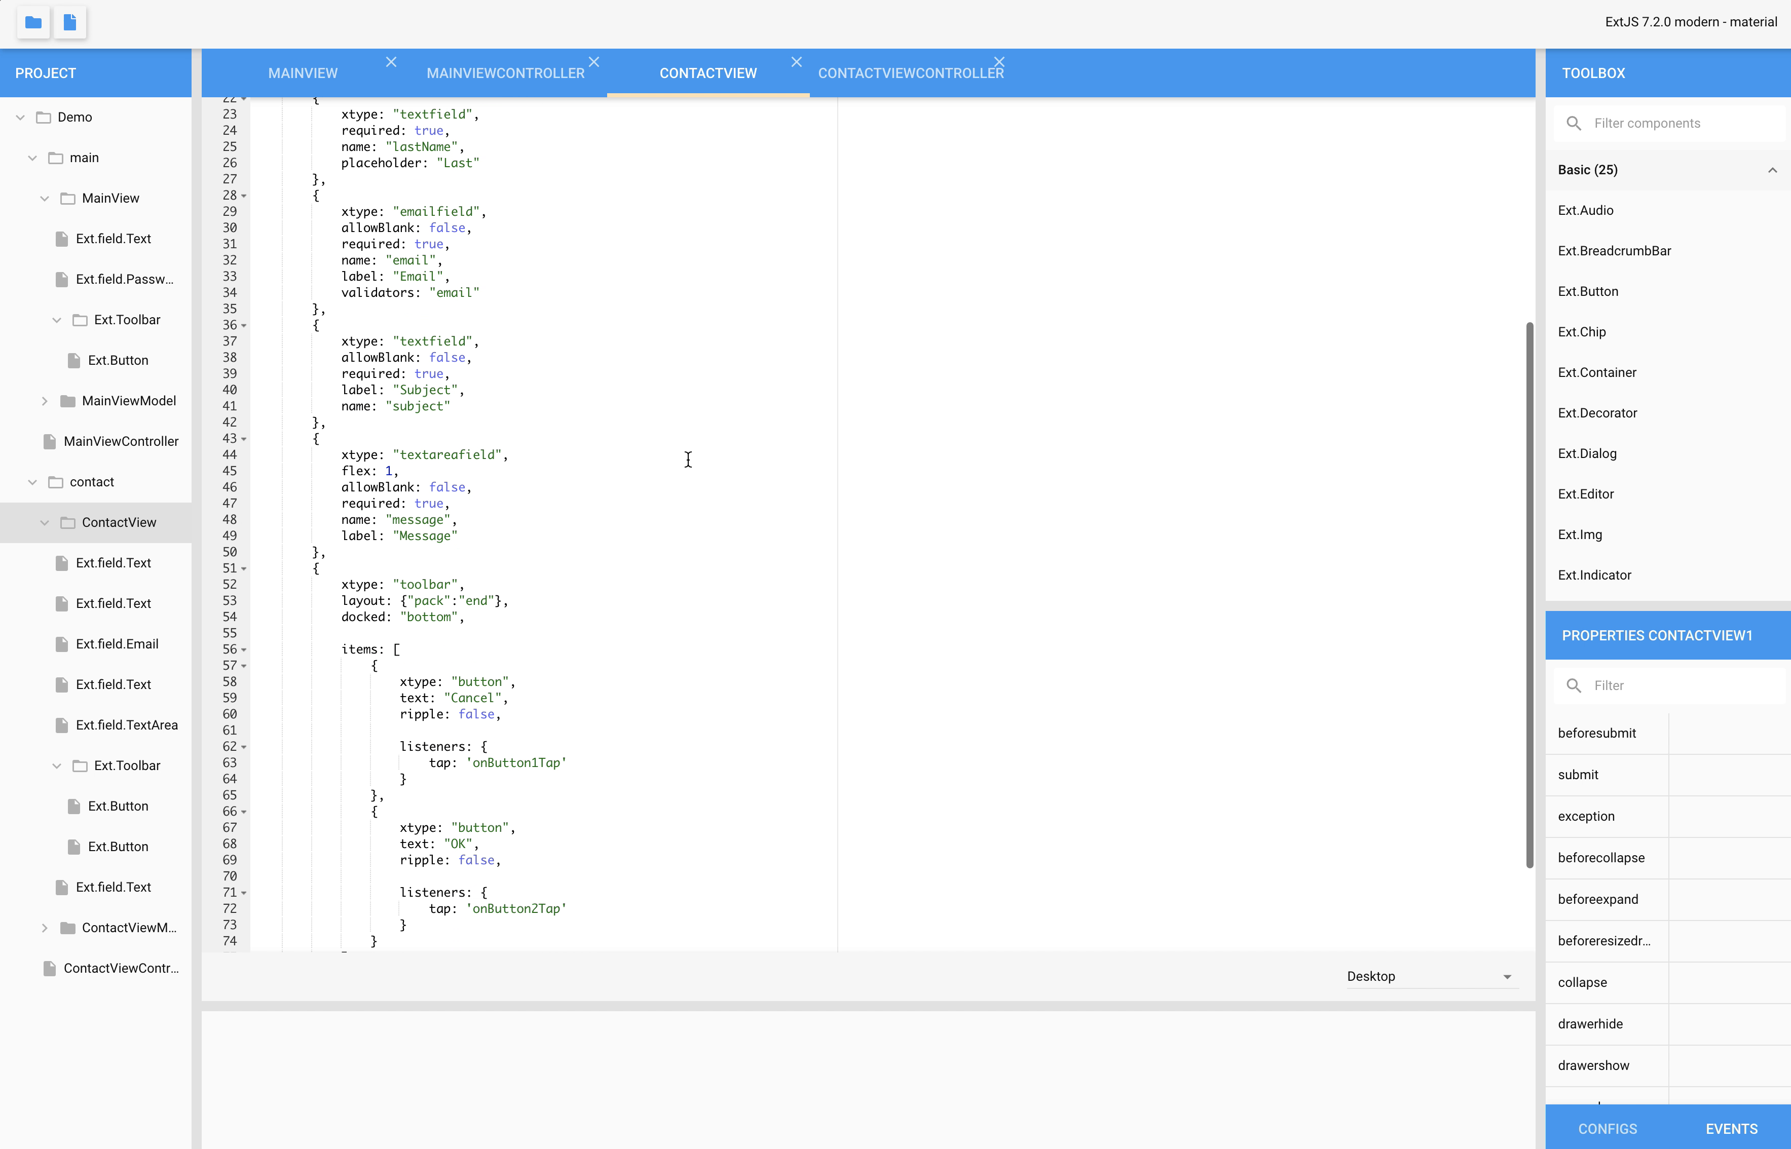Close the CONTACTVIEWCONTROLLER tab with its X
Viewport: 1791px width, 1149px height.
coord(998,62)
